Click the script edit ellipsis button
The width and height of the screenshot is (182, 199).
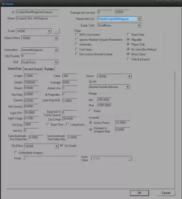pos(56,31)
